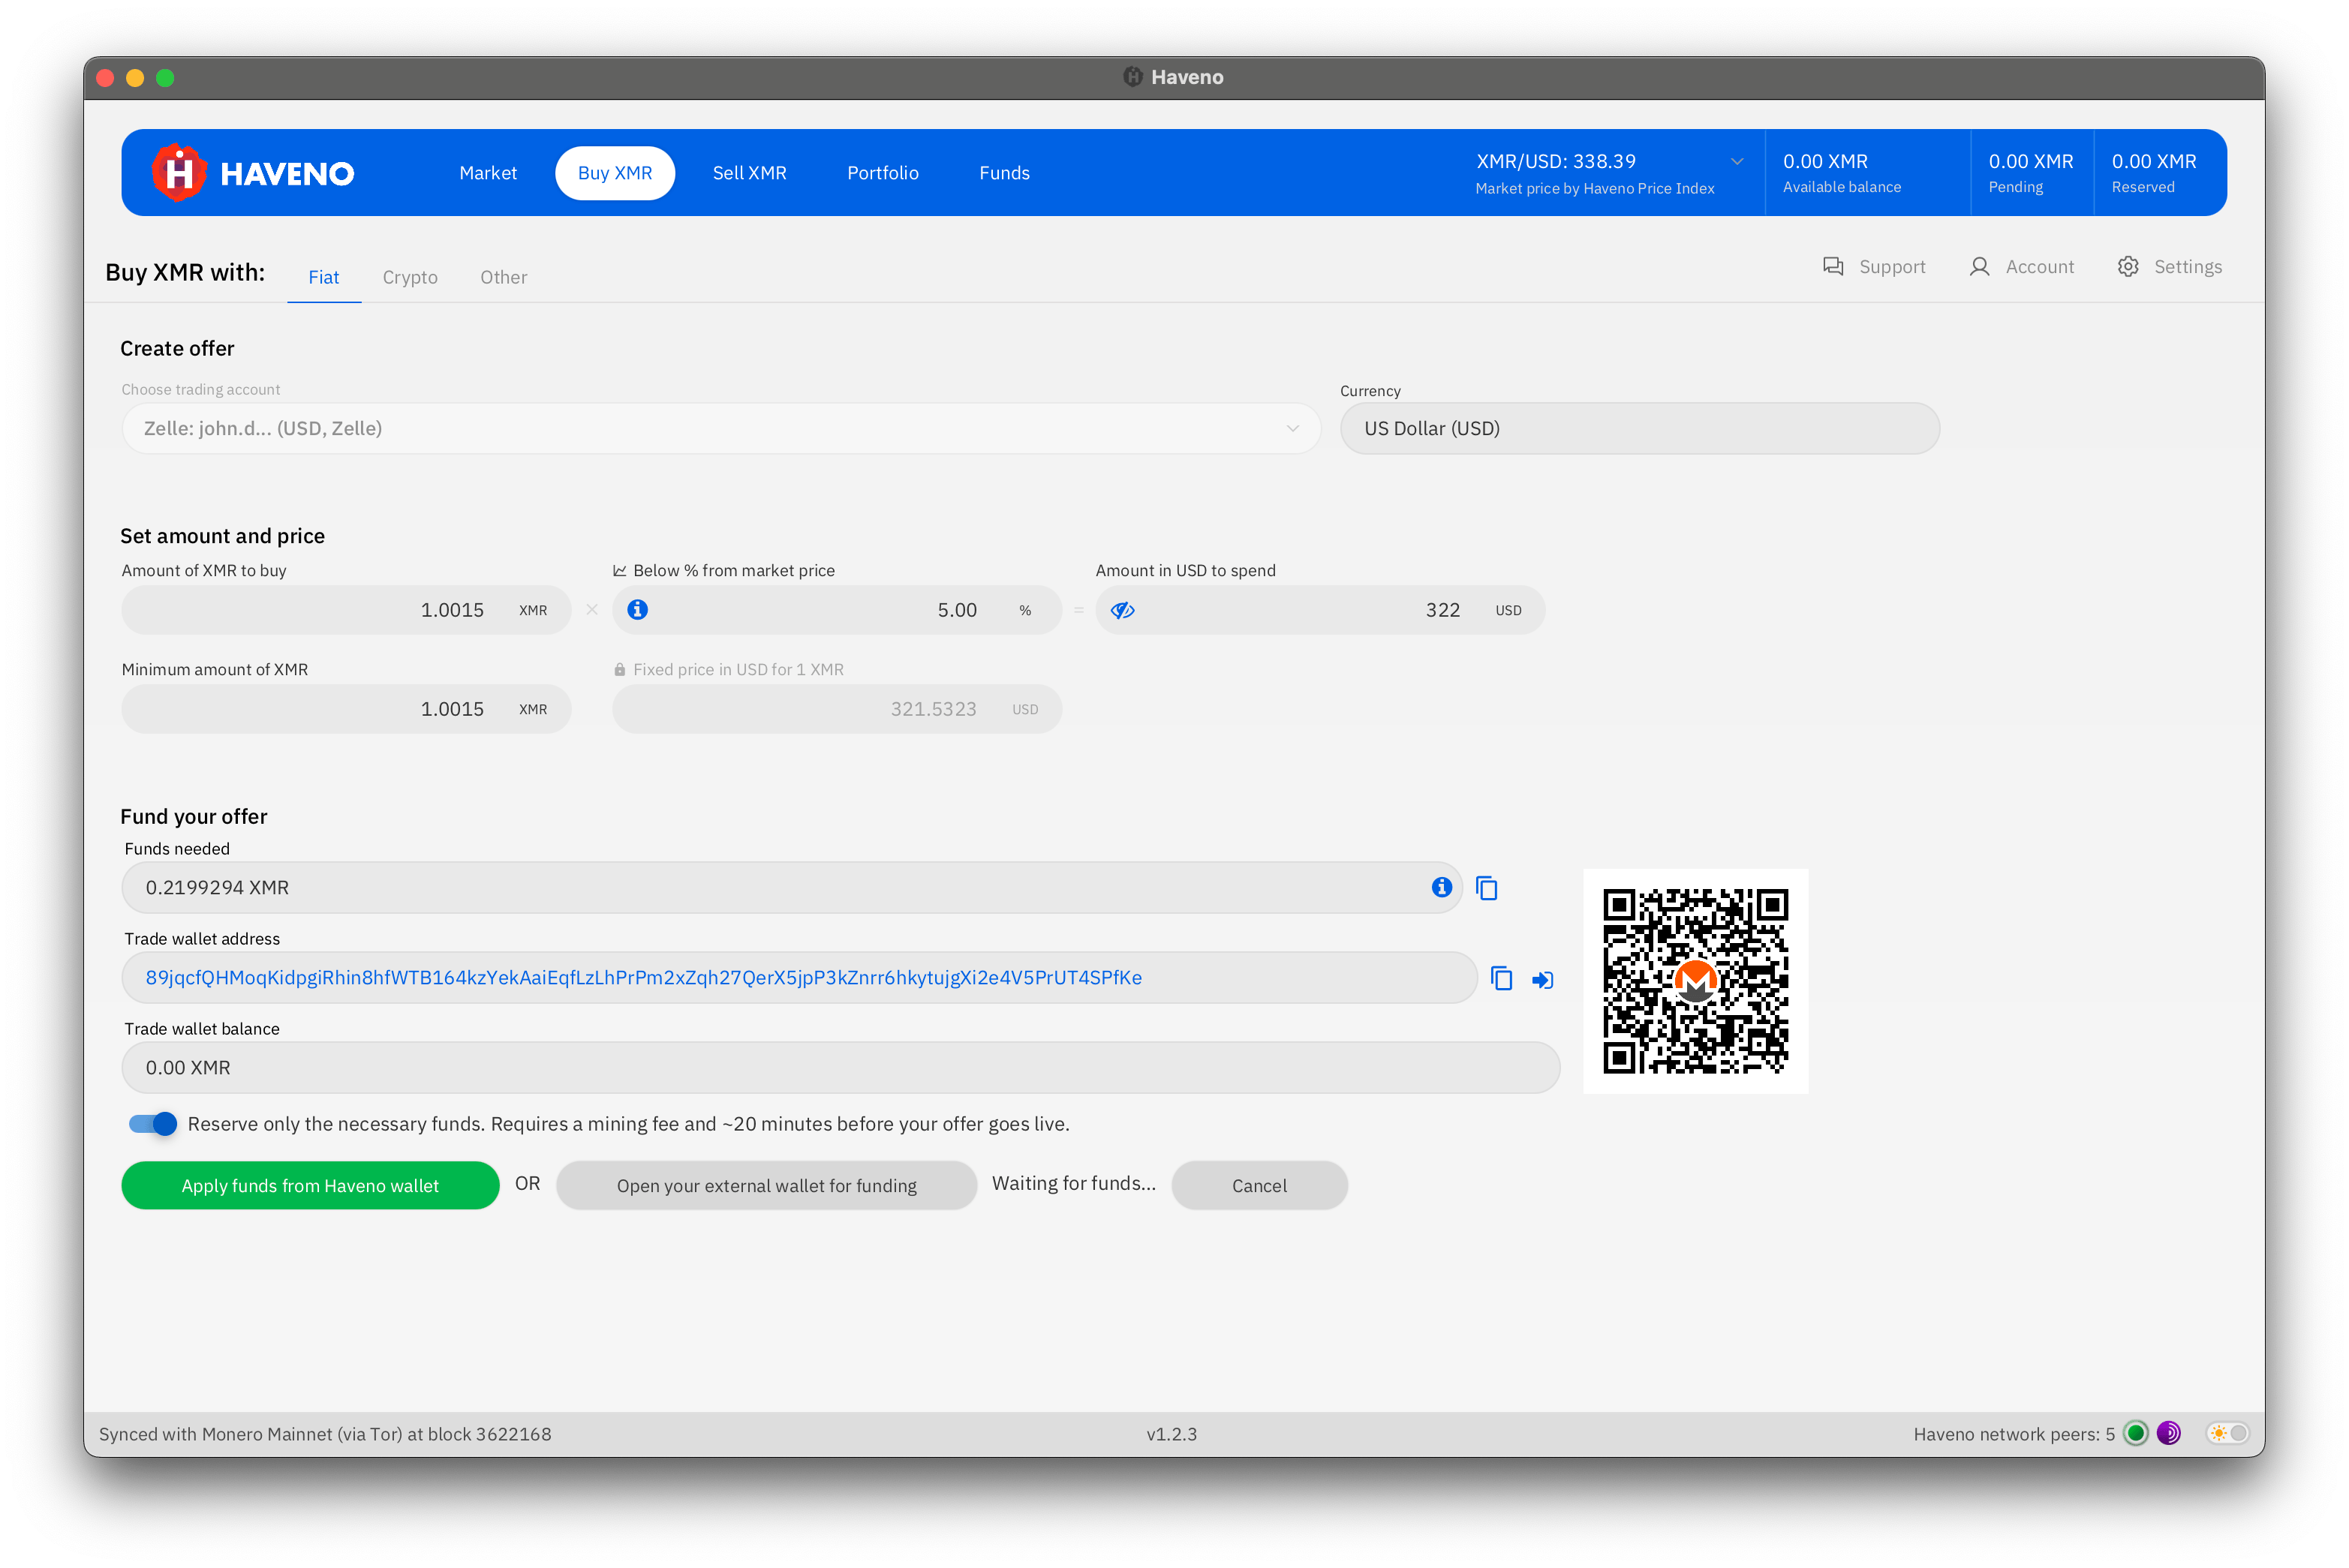Image resolution: width=2349 pixels, height=1568 pixels.
Task: Click the Haveno logo icon
Action: coord(179,173)
